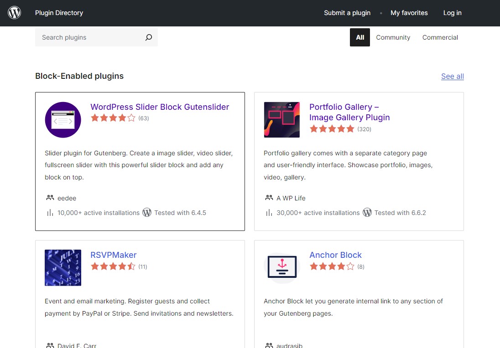Click the installations bar icon for Gutenslider
This screenshot has width=500, height=348.
coord(50,213)
